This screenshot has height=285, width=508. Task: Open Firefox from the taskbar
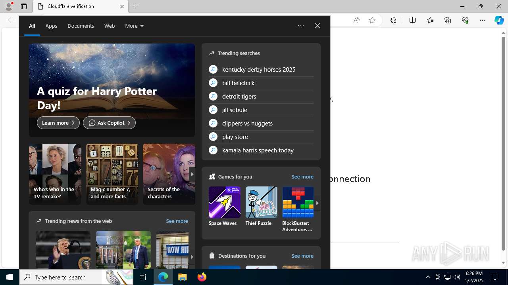tap(202, 277)
